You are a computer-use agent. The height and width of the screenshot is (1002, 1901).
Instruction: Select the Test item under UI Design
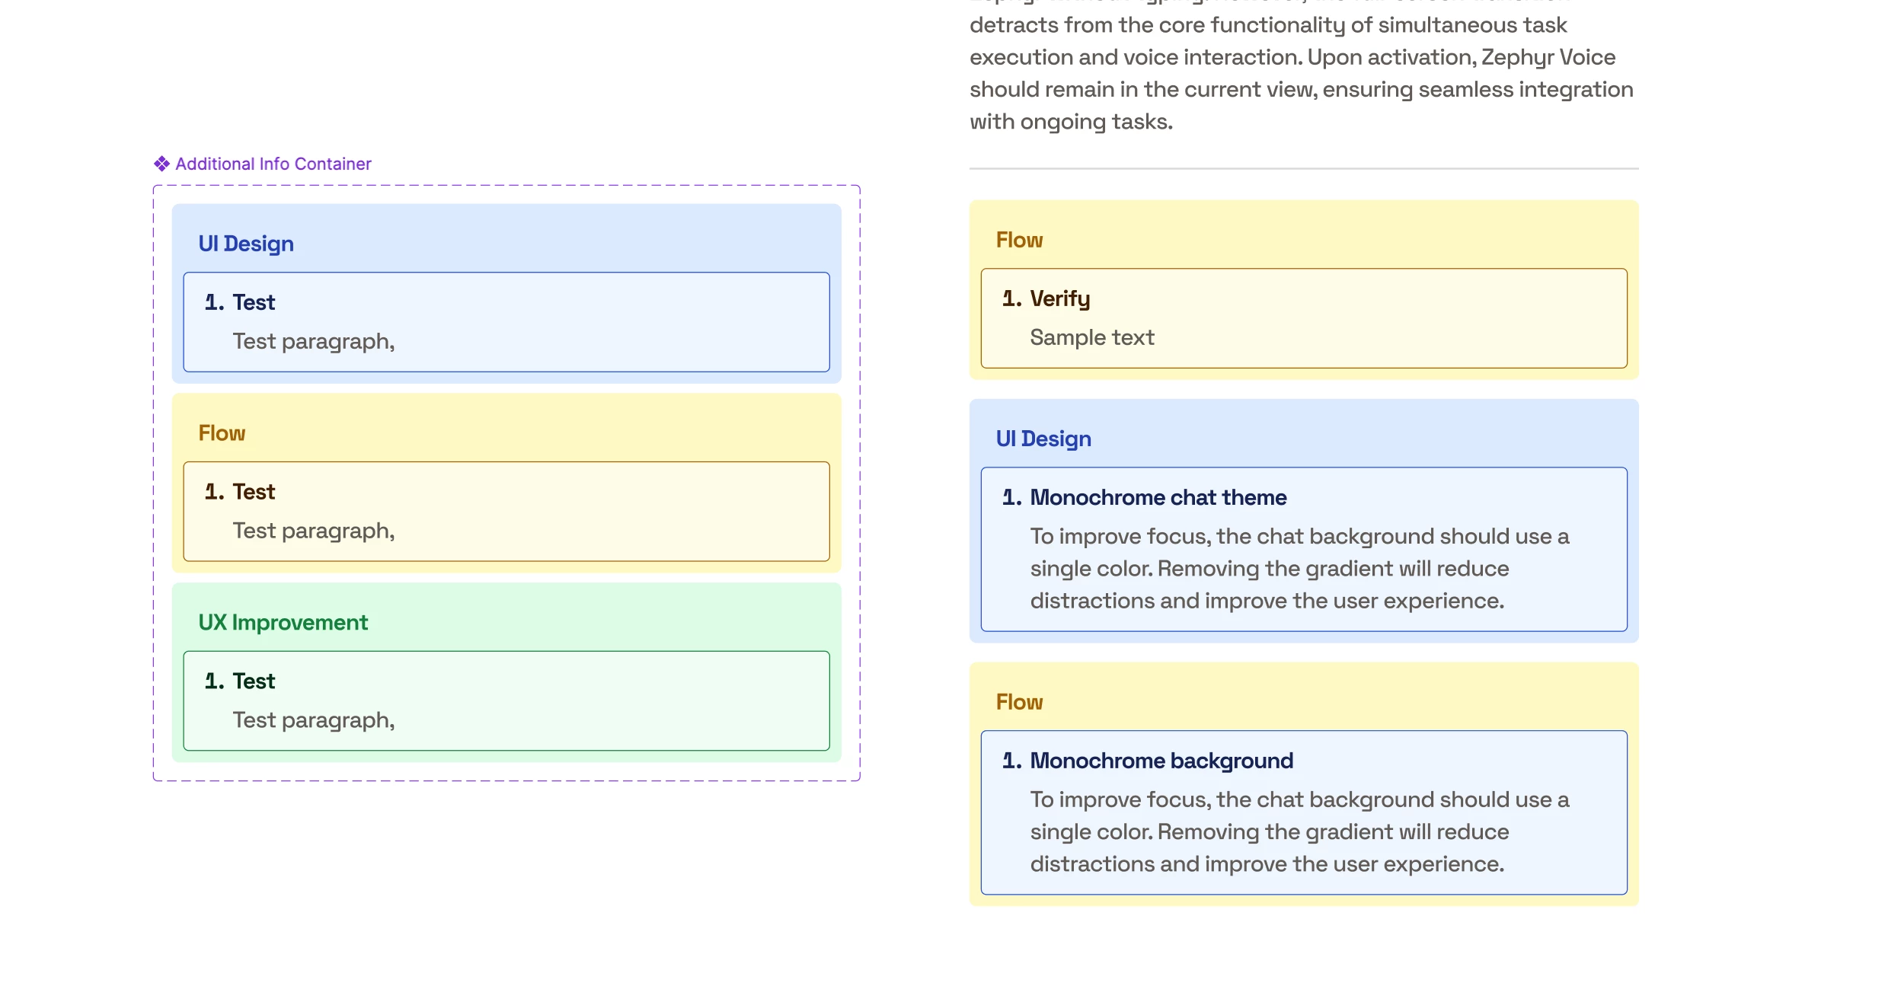(254, 302)
